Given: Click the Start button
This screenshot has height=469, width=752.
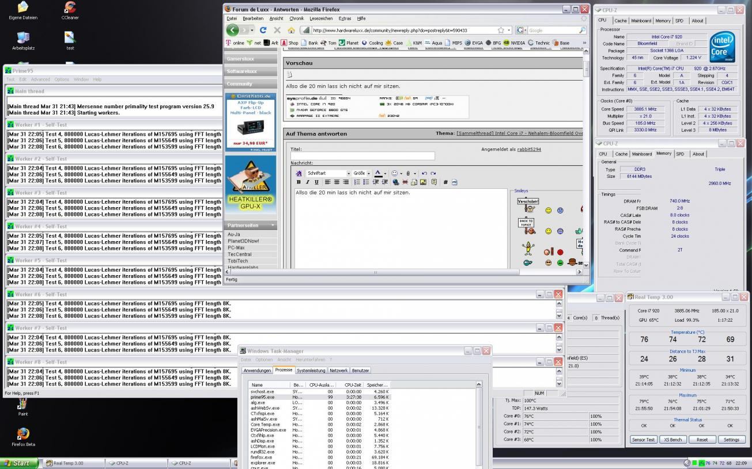Looking at the screenshot, I should point(19,463).
